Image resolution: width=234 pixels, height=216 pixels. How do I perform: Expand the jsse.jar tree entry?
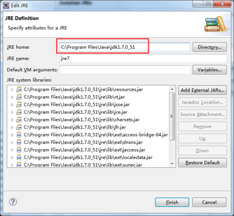pos(12,105)
